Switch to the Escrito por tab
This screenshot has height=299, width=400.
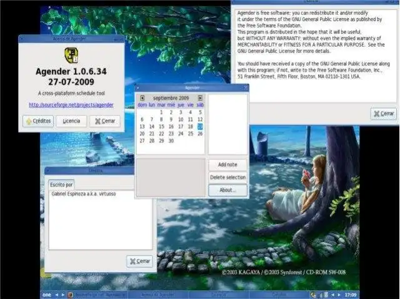[61, 184]
